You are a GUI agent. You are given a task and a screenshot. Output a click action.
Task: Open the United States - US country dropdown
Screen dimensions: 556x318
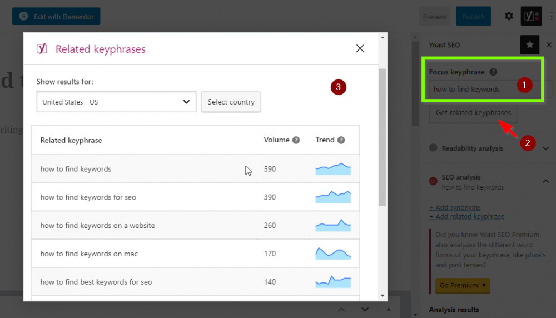[116, 102]
